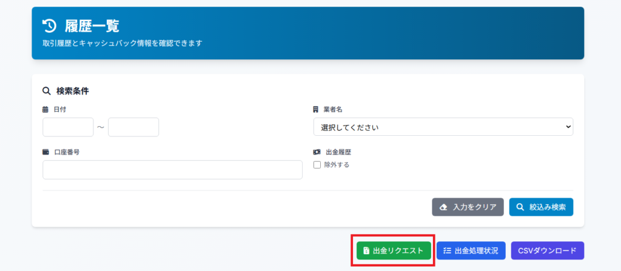The height and width of the screenshot is (271, 621).
Task: Click document icon on 出金リクエスト button
Action: [366, 251]
